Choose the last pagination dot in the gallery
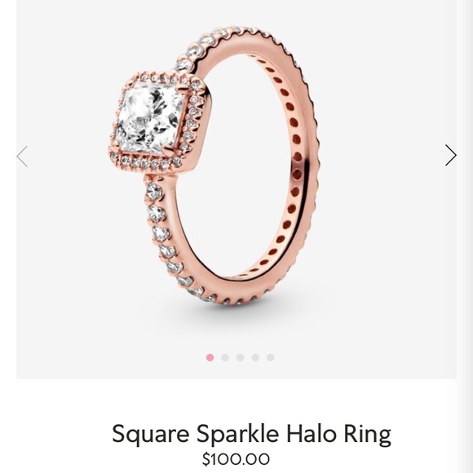This screenshot has width=473, height=473. point(270,357)
